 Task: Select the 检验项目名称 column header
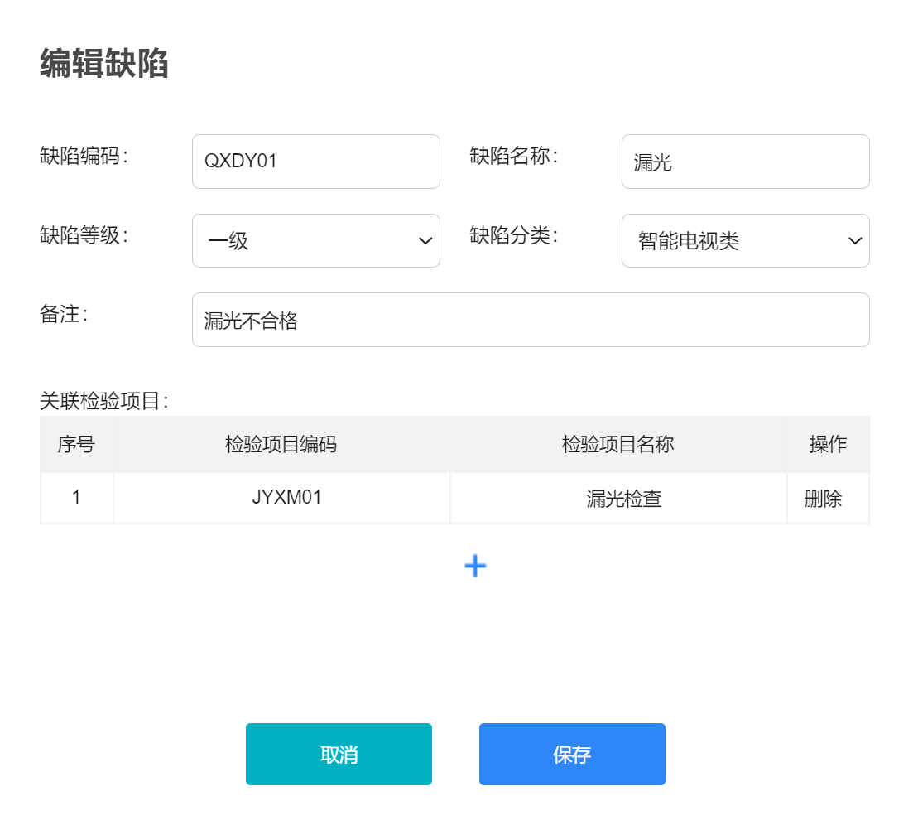coord(617,445)
